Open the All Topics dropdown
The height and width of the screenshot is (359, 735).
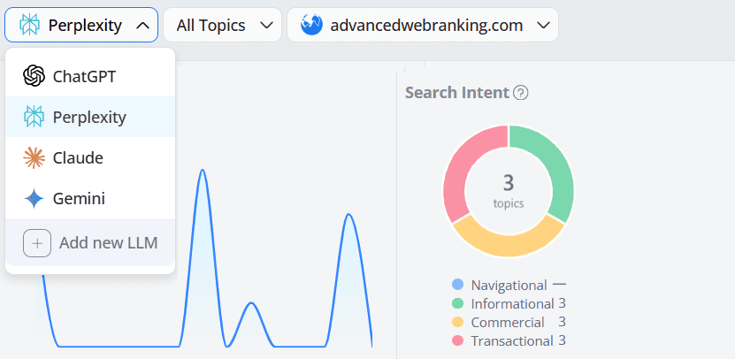pyautogui.click(x=223, y=25)
